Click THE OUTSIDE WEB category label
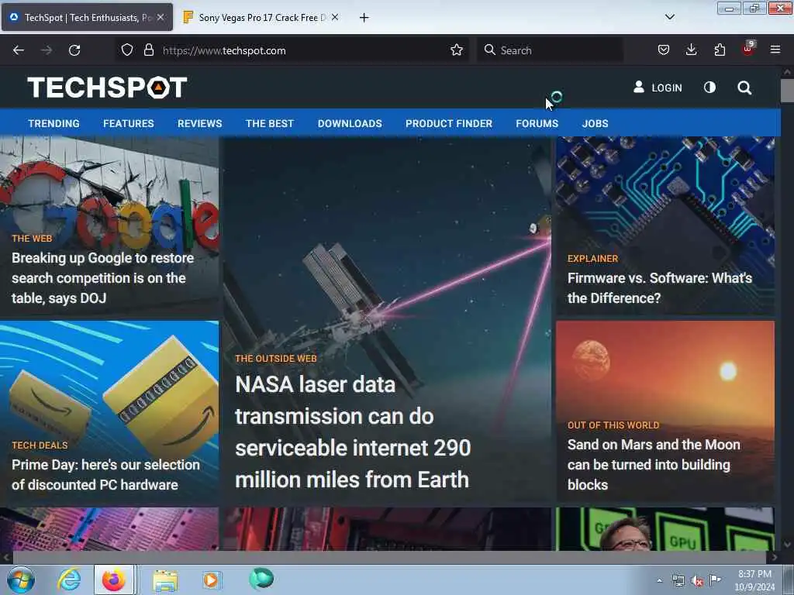Image resolution: width=794 pixels, height=595 pixels. [x=276, y=358]
